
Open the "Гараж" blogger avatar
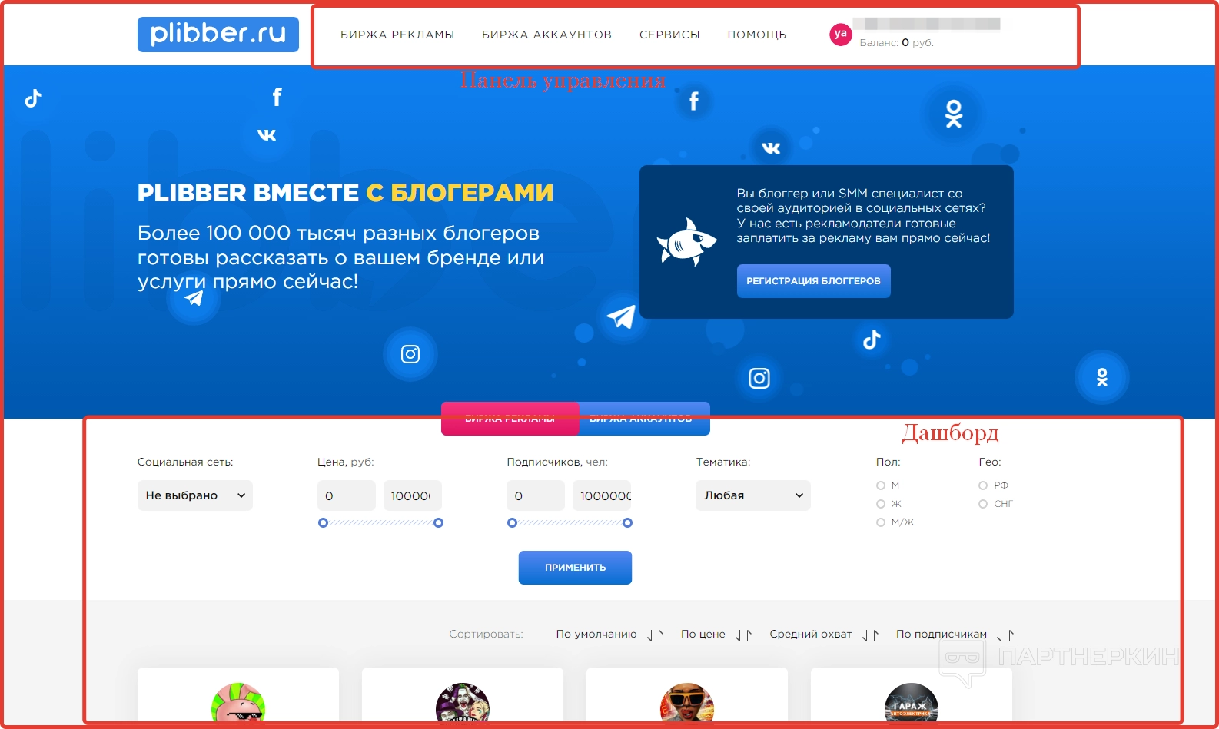click(912, 703)
